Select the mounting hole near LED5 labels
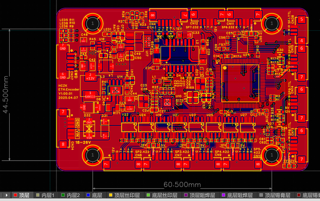320x201 pixels. click(x=92, y=24)
